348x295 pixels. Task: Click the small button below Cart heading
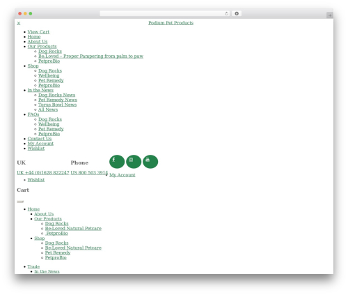[20, 202]
